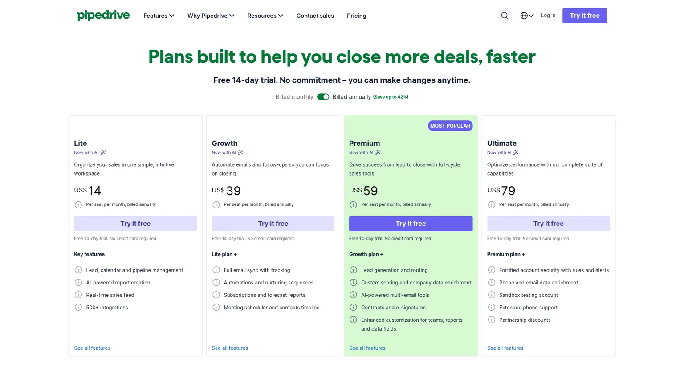See all features of Premium plan
The height and width of the screenshot is (384, 684).
(367, 348)
